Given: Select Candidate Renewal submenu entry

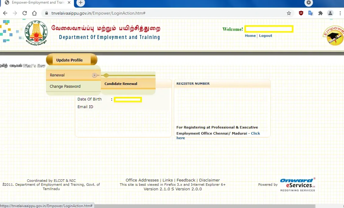Looking at the screenshot, I should pyautogui.click(x=128, y=83).
